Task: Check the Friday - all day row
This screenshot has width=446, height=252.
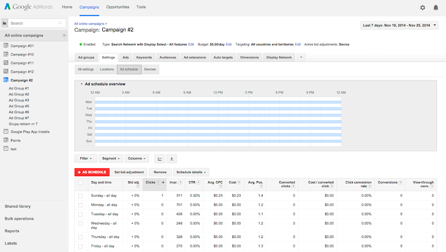Action: pyautogui.click(x=81, y=247)
